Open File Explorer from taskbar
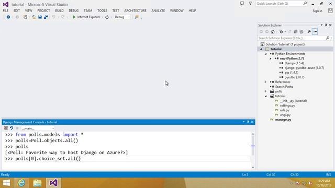This screenshot has height=188, width=335. tap(37, 183)
